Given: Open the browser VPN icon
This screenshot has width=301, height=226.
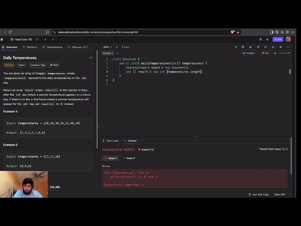Looking at the screenshot, I should click(287, 32).
